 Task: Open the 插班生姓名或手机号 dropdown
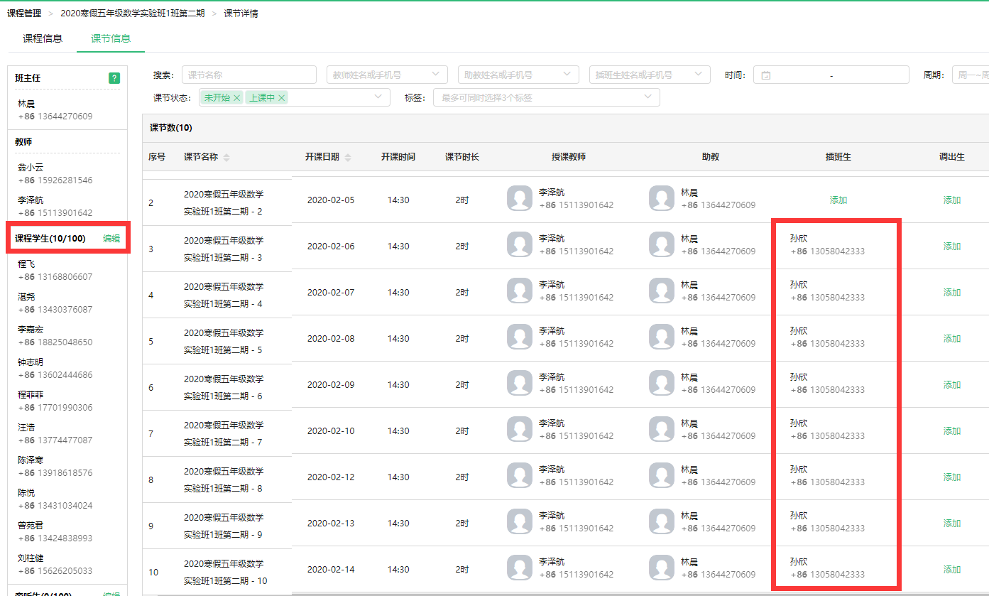(650, 75)
